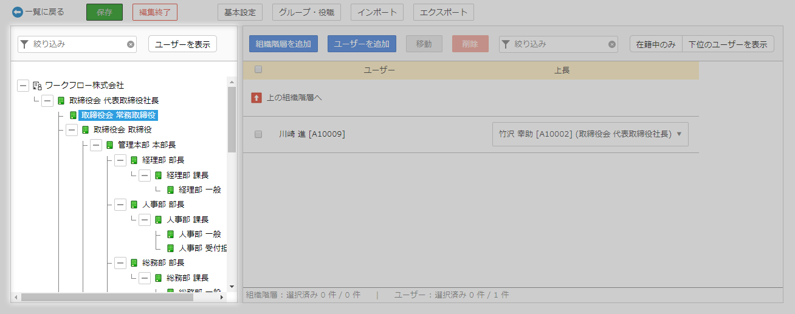This screenshot has height=314, width=795.
Task: Click the ユーザーを追加 button
Action: point(362,44)
